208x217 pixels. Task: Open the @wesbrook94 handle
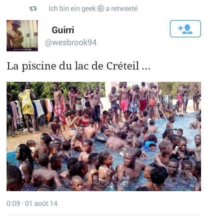pos(71,42)
